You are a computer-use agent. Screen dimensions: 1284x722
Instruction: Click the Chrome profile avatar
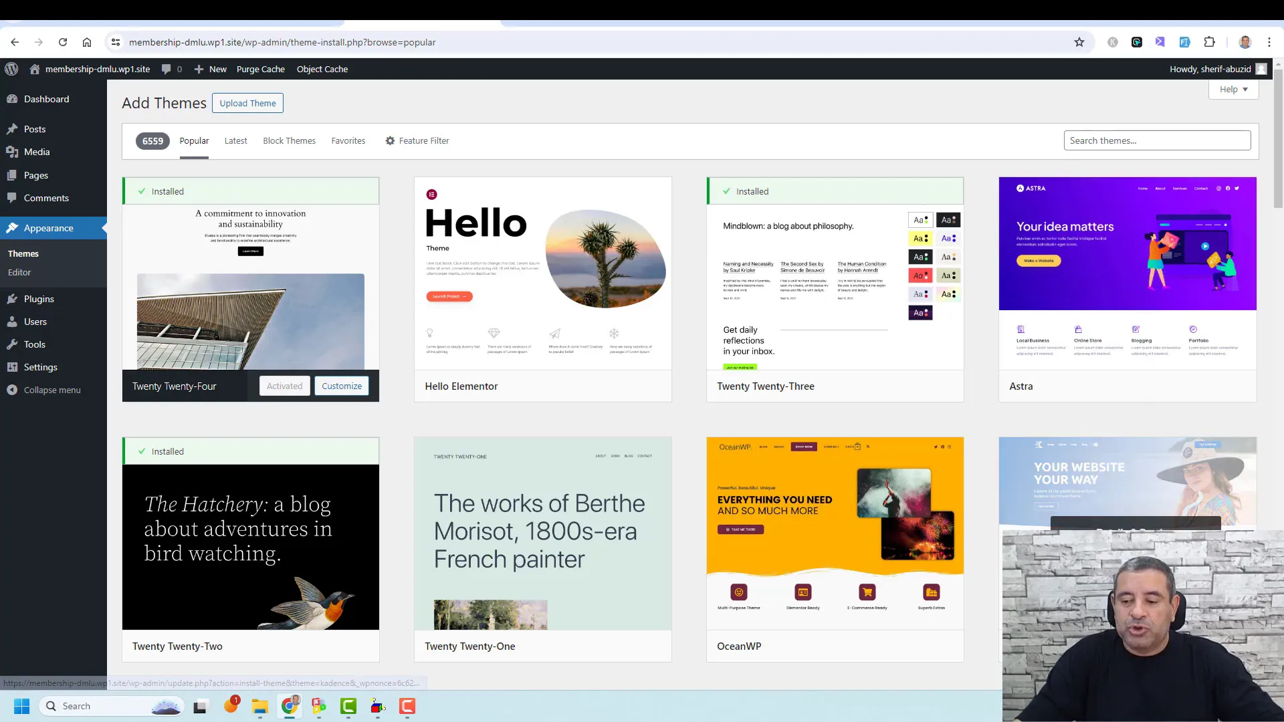pyautogui.click(x=1245, y=42)
